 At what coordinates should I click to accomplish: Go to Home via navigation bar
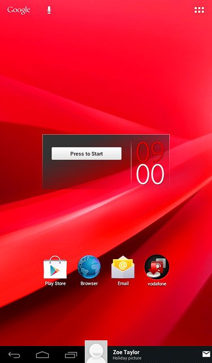point(42,354)
